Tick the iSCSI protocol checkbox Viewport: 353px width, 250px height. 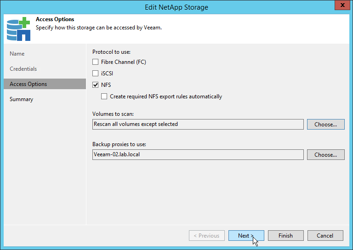tap(96, 74)
